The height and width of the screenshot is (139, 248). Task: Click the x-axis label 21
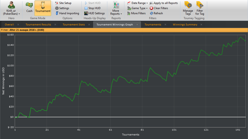[47, 130]
